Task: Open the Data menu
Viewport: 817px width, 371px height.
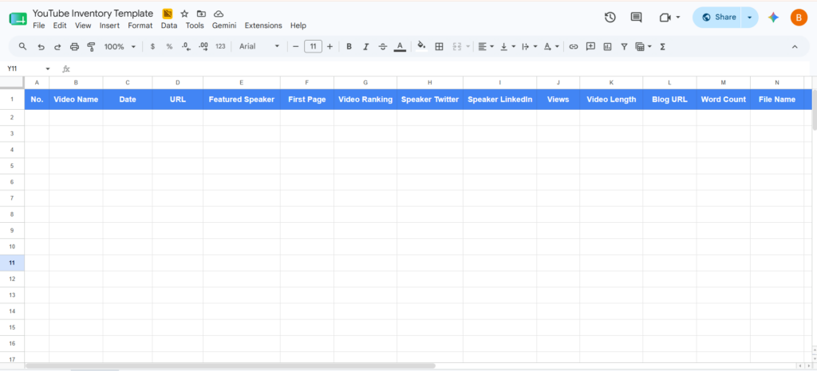Action: tap(169, 25)
